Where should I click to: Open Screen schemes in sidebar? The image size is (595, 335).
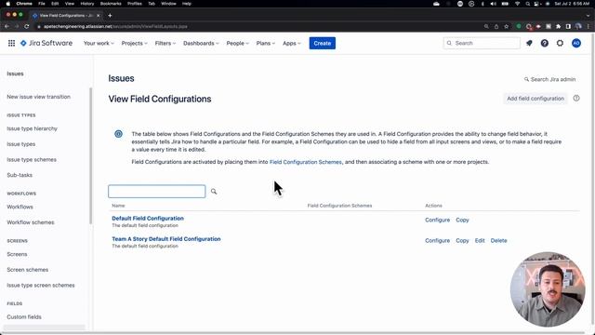[27, 270]
